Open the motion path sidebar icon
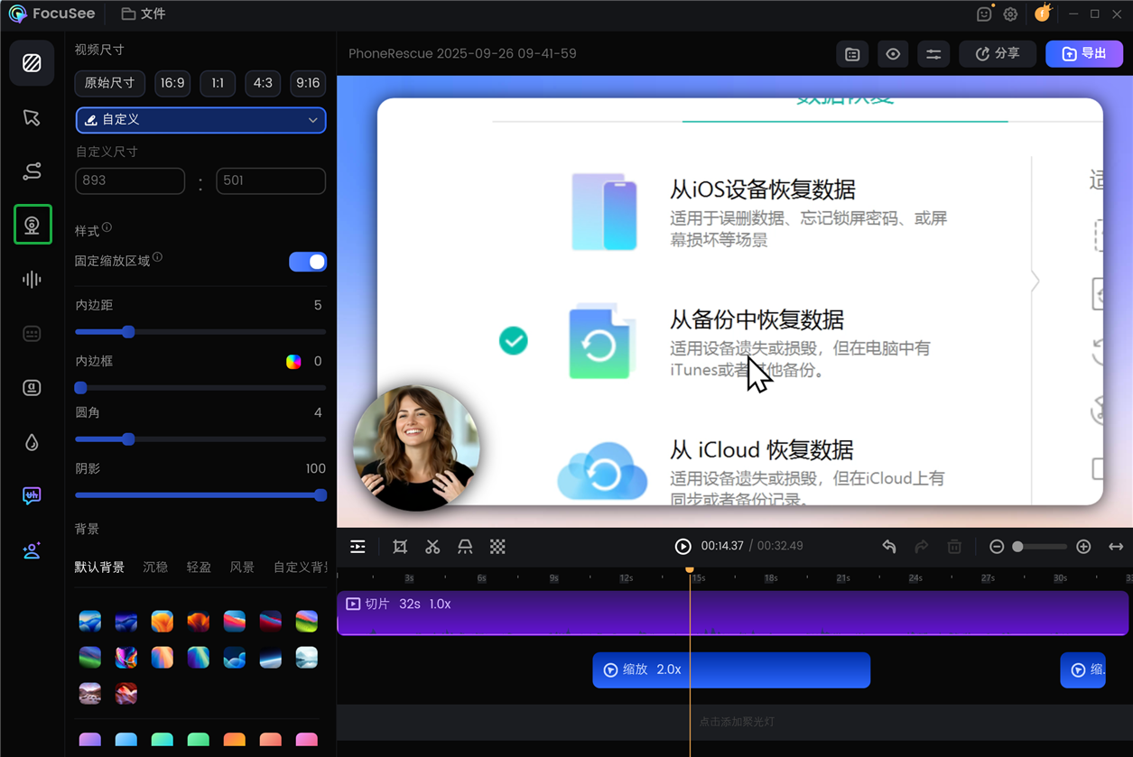Screen dimensions: 1133x757 pos(32,171)
